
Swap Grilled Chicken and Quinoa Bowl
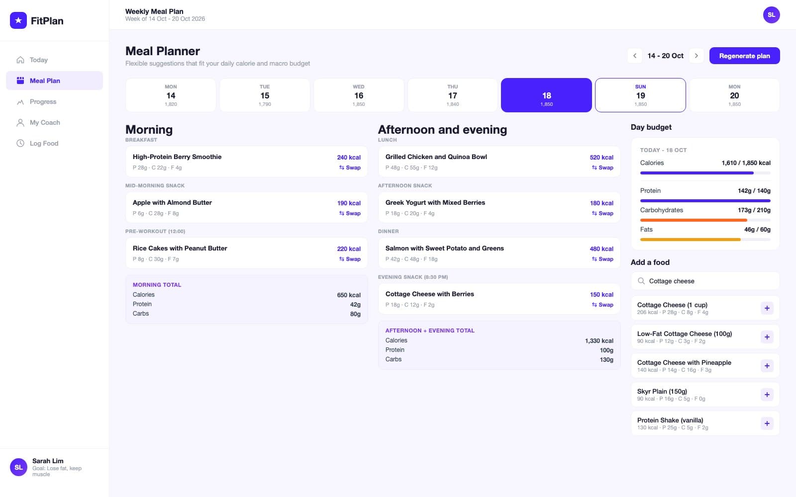click(x=602, y=167)
